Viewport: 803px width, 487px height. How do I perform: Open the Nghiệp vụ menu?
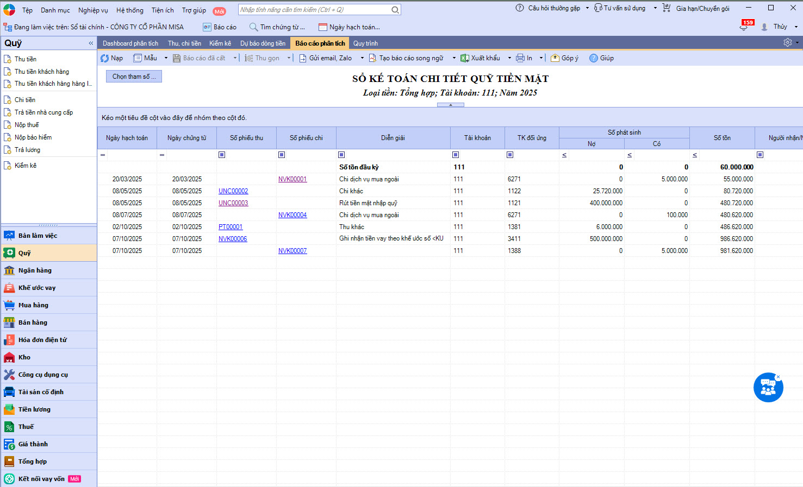[93, 10]
